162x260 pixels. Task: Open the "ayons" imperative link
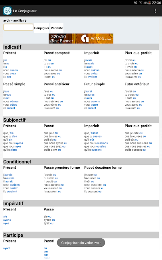7,220
